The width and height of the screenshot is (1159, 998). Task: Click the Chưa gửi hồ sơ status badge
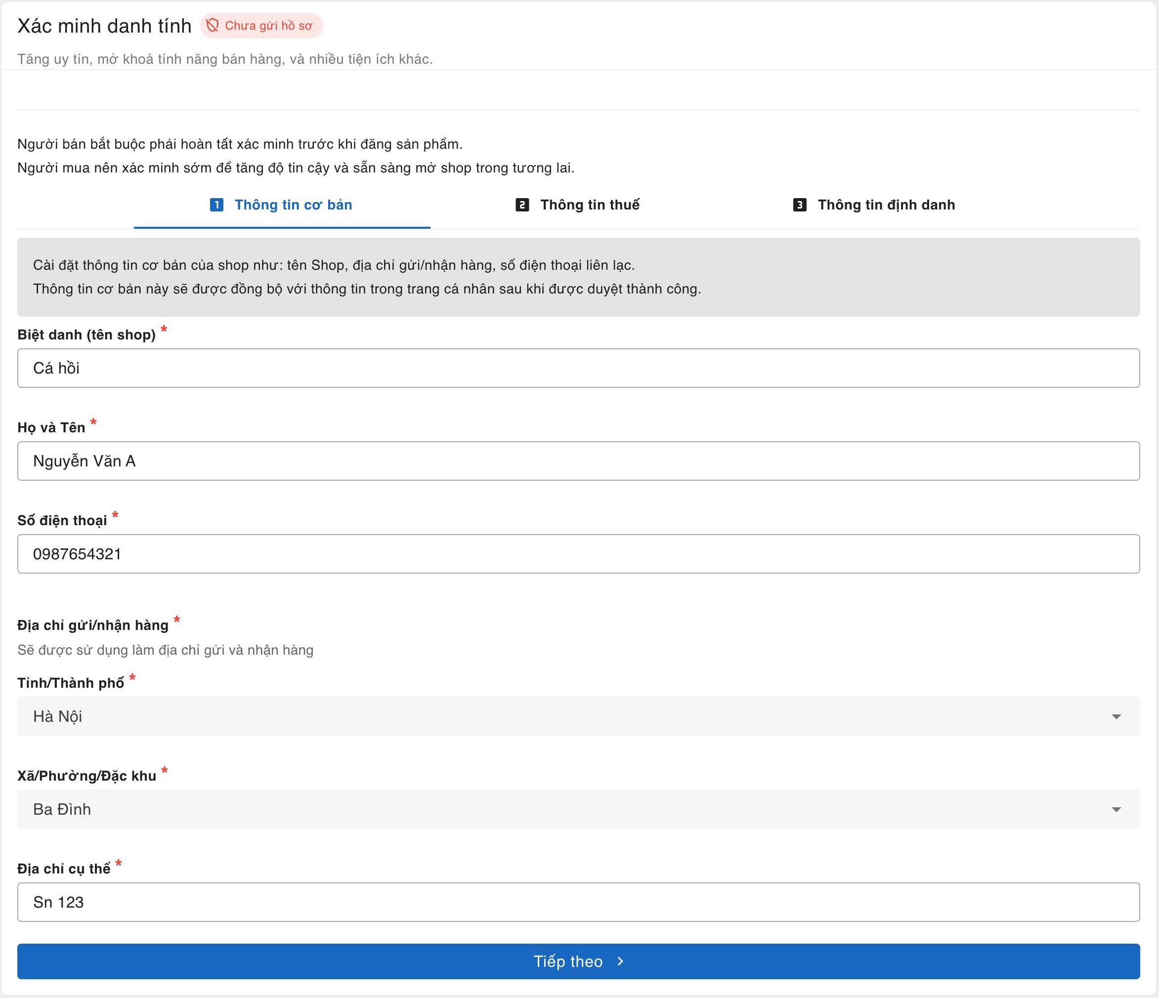tap(261, 26)
